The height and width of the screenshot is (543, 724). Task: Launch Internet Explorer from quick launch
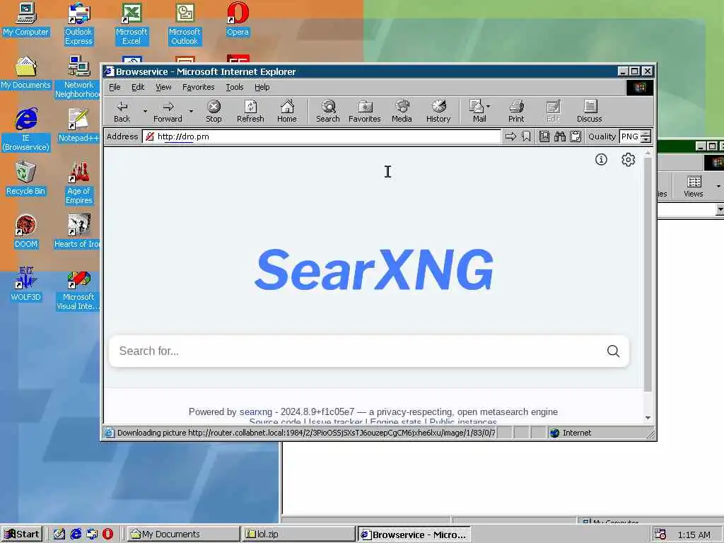75,535
